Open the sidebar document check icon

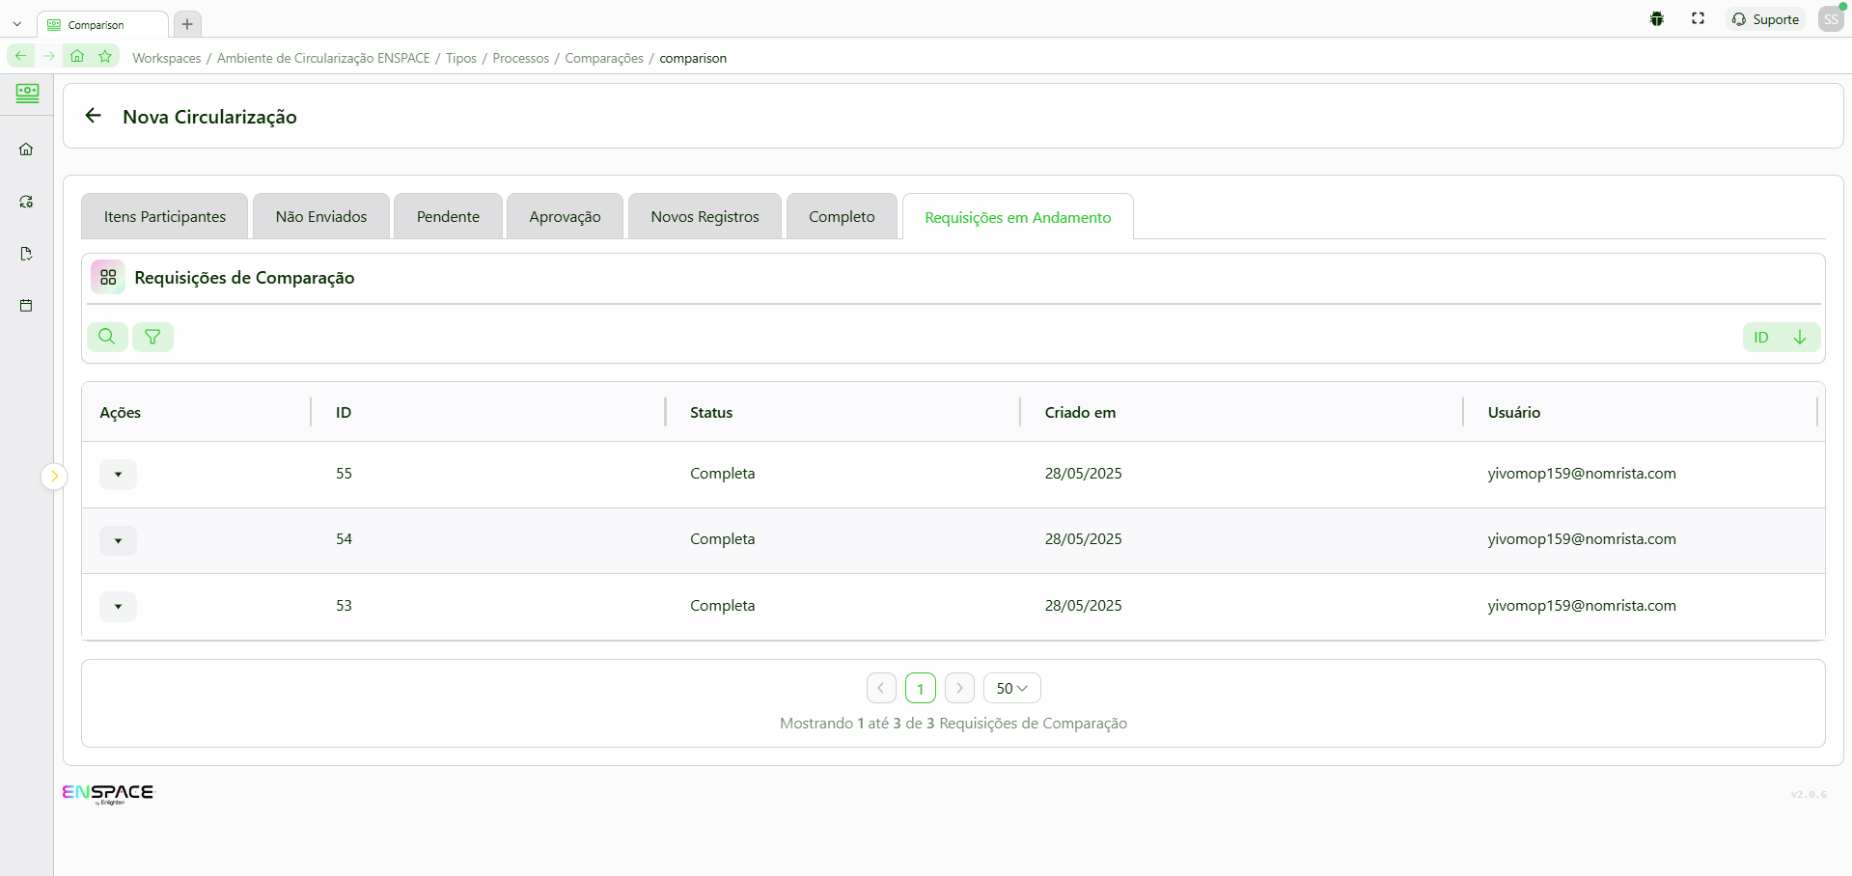(x=26, y=254)
